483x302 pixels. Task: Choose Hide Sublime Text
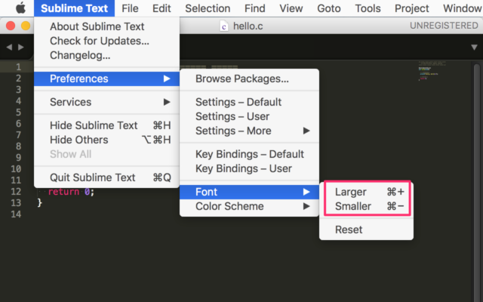106,125
